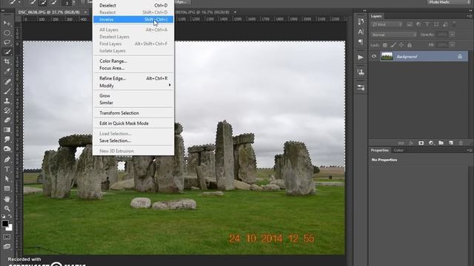Add a layer style with fx
Viewport: 474px width, 266px height.
(x=411, y=143)
